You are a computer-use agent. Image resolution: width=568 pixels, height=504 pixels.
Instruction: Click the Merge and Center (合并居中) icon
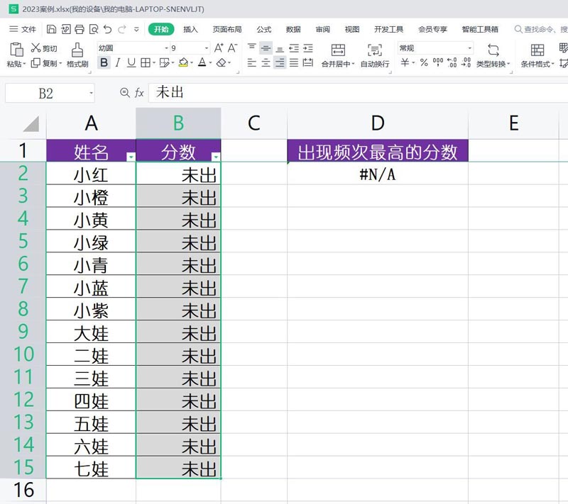click(x=338, y=50)
